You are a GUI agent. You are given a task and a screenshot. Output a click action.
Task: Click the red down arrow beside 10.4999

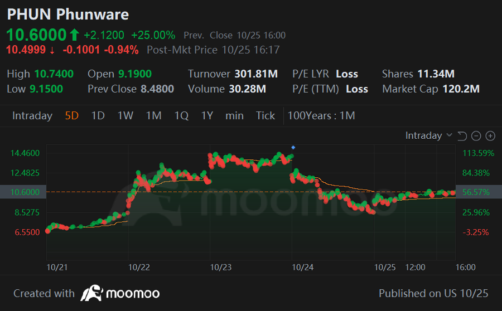pos(52,50)
